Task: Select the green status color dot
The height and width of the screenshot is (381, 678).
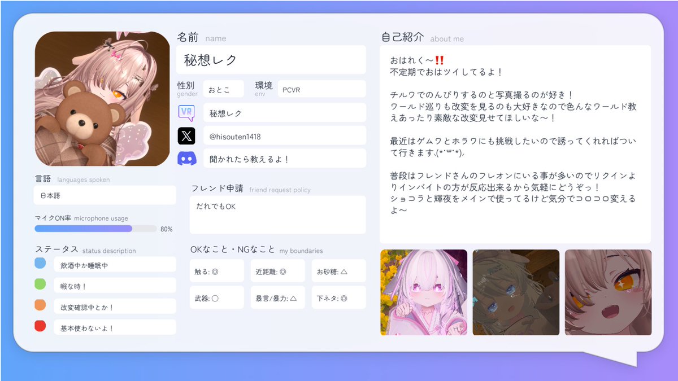Action: pyautogui.click(x=40, y=284)
